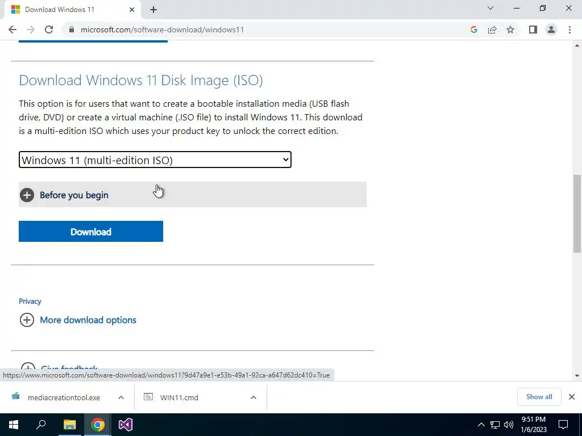
Task: Open tab search chevron
Action: tap(490, 8)
